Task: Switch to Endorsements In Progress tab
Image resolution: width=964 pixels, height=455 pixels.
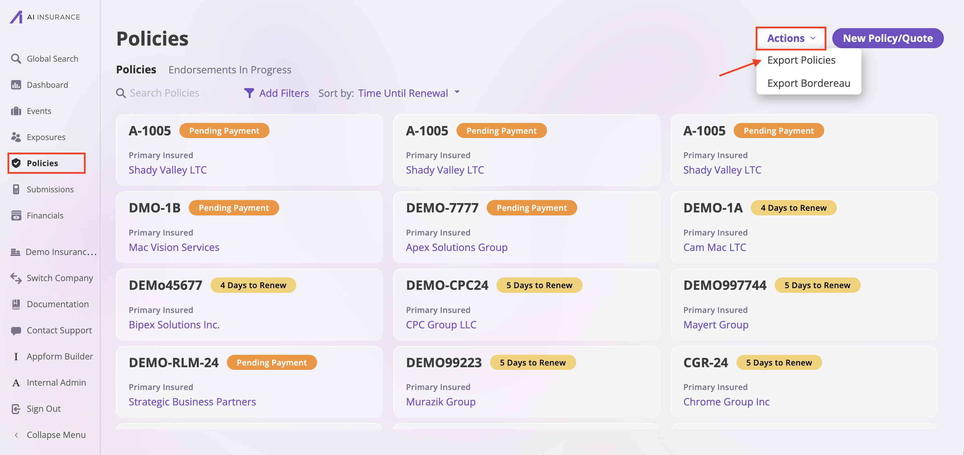Action: [x=229, y=70]
